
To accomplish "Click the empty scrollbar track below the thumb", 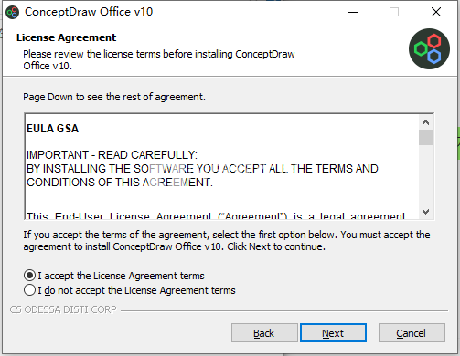I will 425,175.
